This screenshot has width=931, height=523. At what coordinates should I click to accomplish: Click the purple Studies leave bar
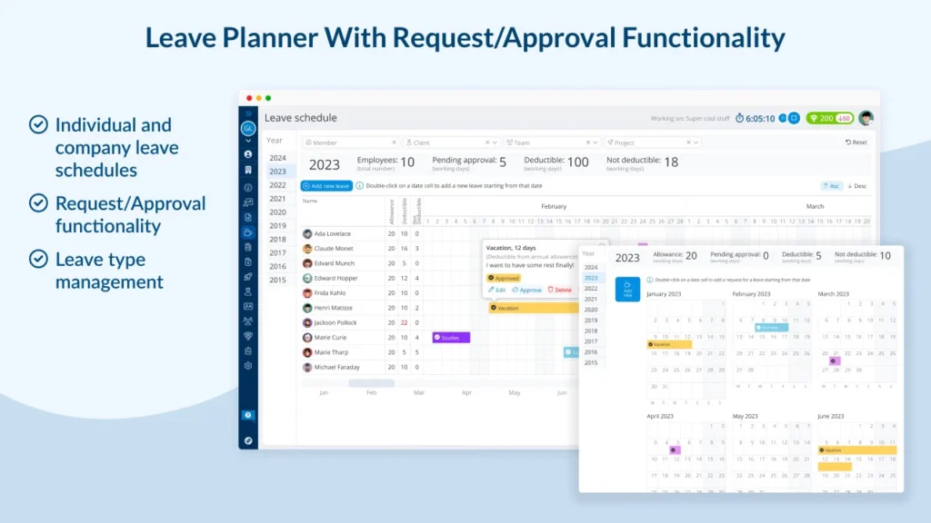pyautogui.click(x=451, y=338)
